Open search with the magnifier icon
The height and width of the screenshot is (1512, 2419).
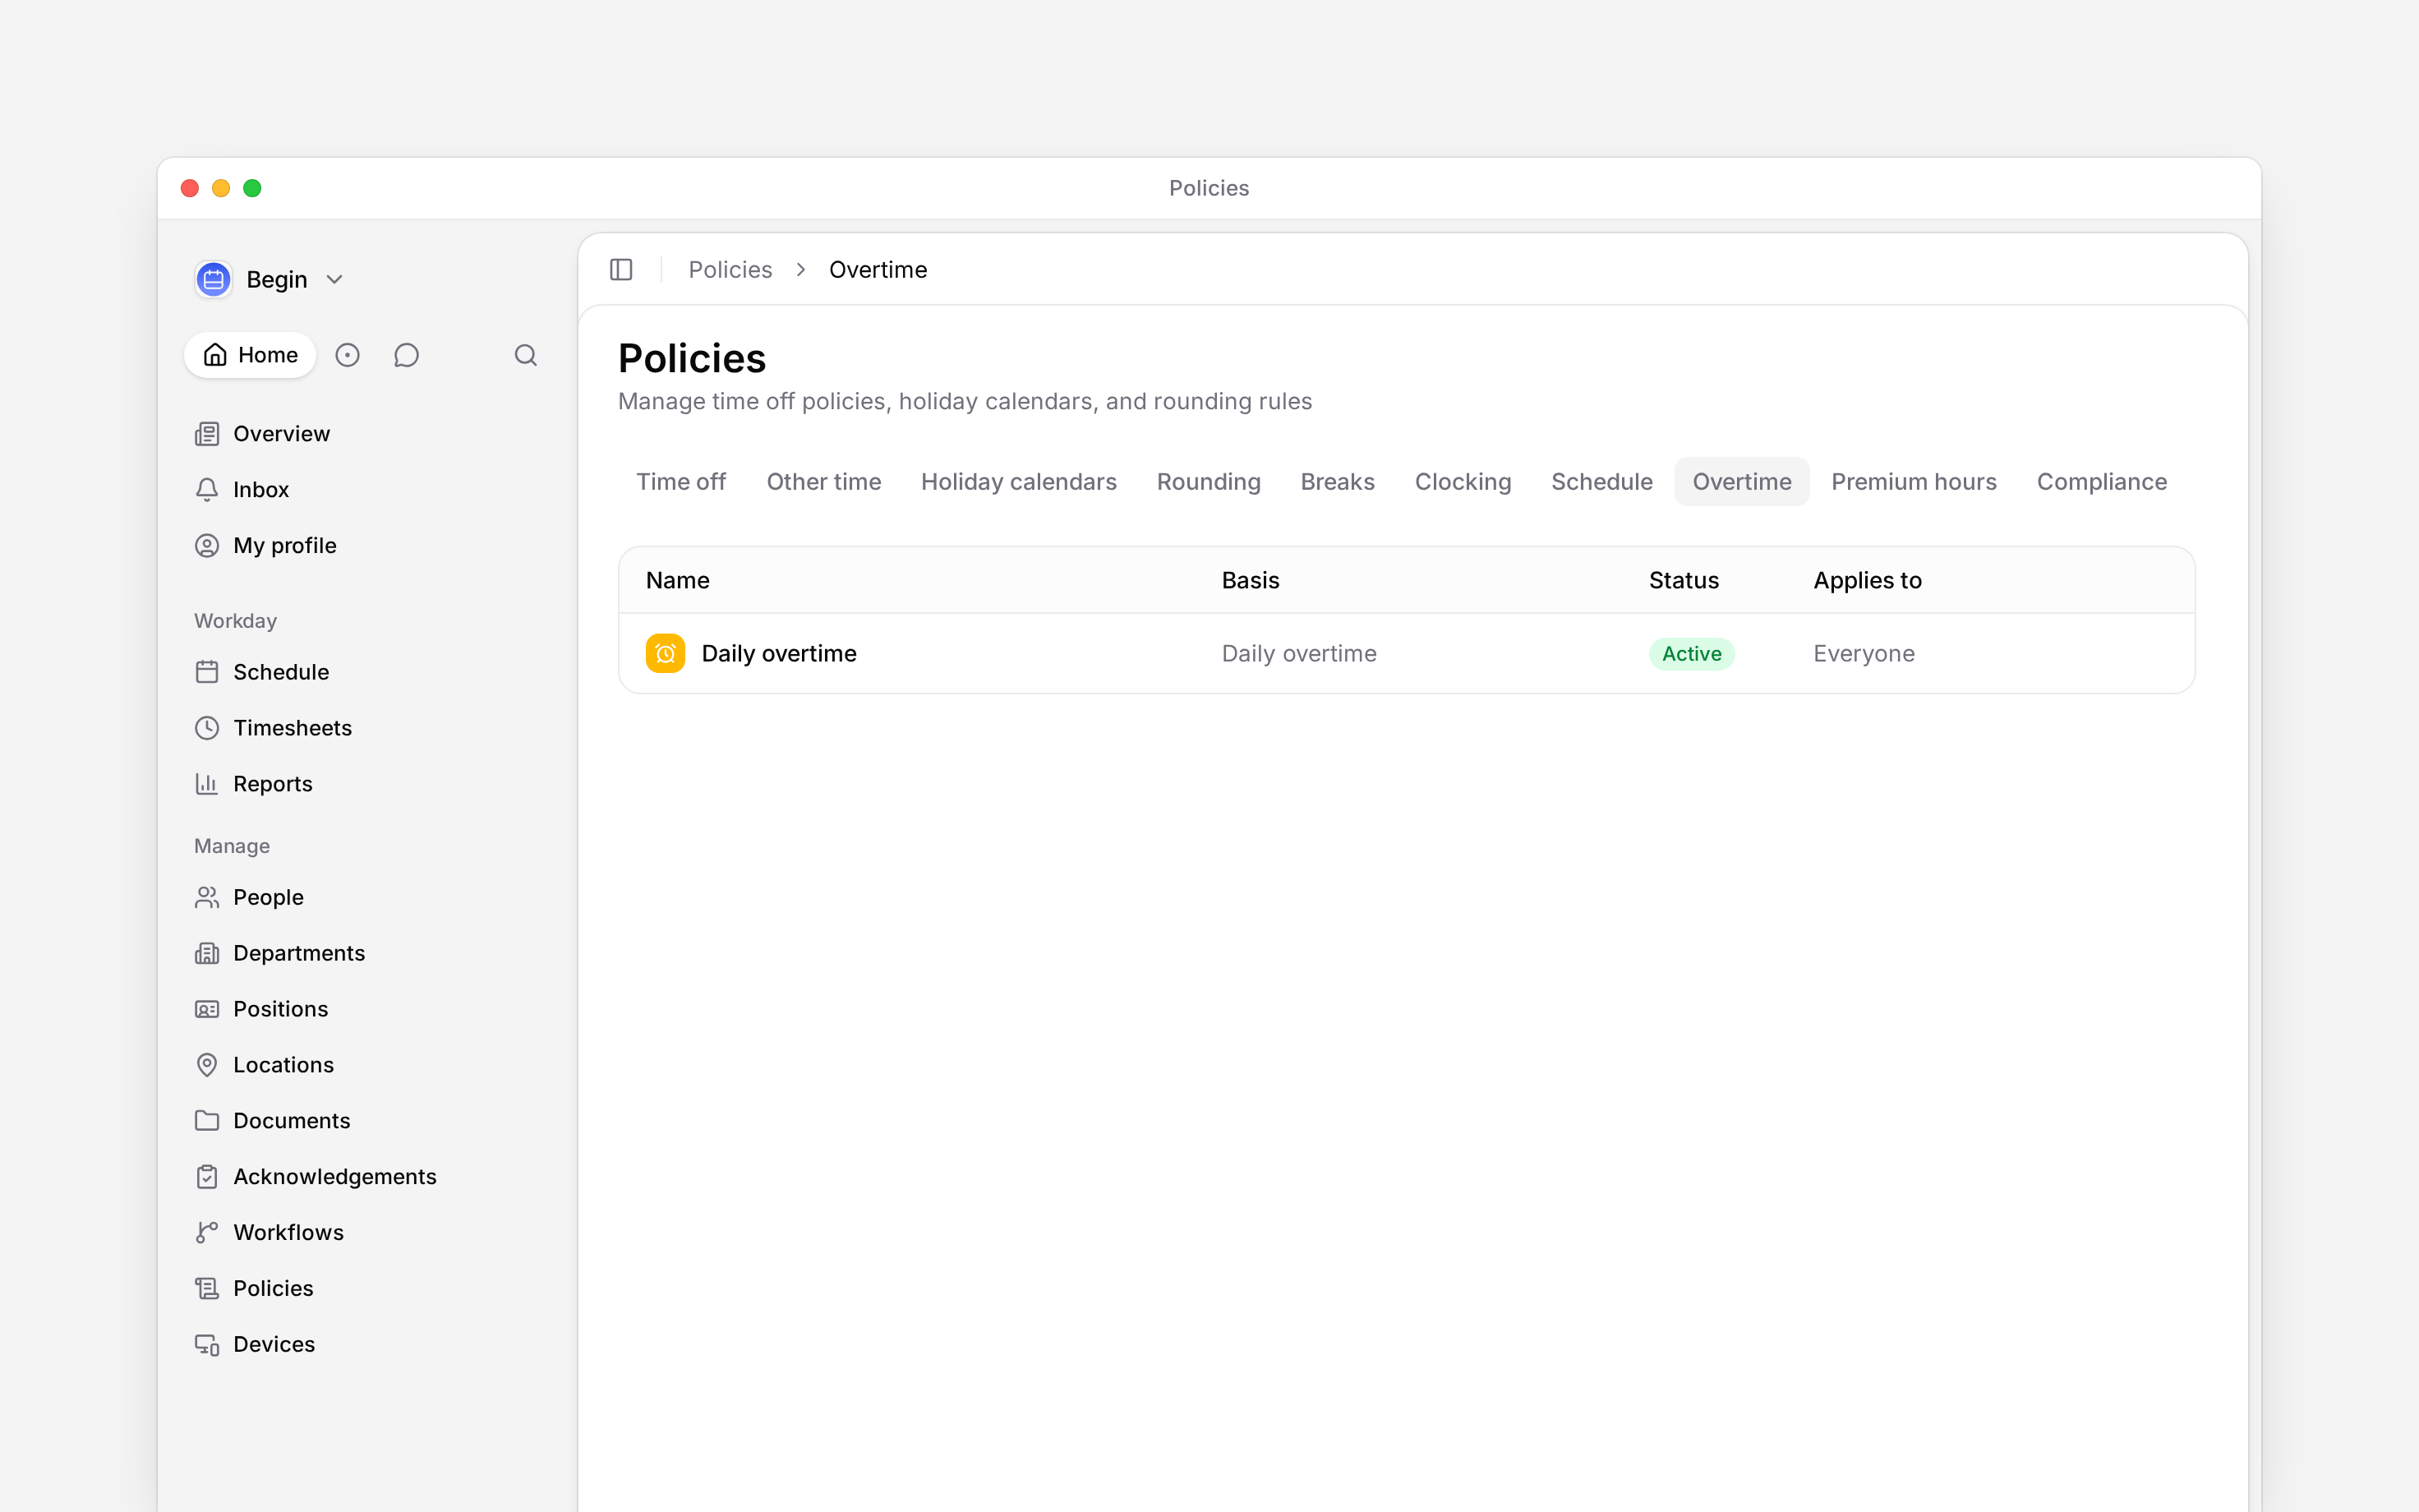(x=526, y=355)
